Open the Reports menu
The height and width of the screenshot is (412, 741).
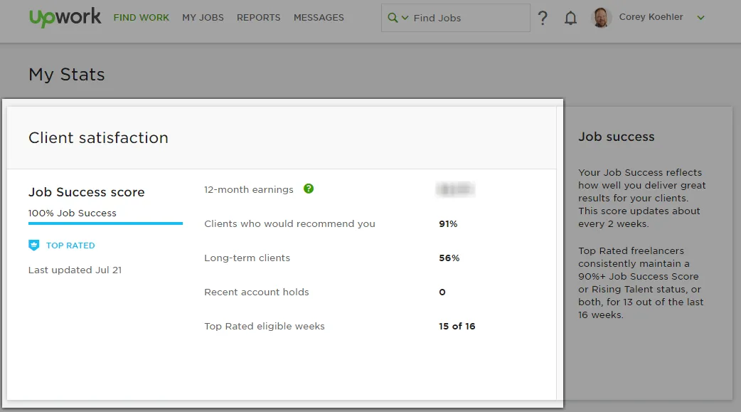[x=259, y=18]
